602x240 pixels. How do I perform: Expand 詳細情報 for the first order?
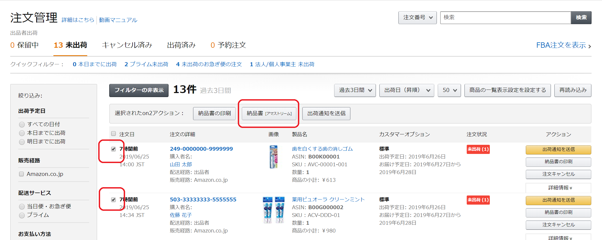coord(558,188)
